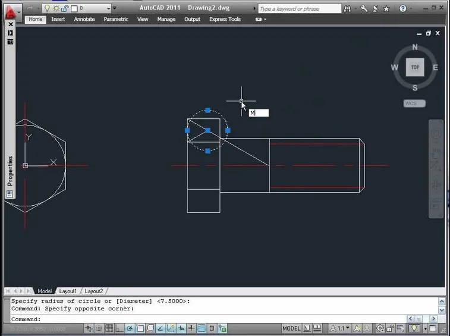
Task: Open the Output ribbon tab
Action: pos(192,19)
